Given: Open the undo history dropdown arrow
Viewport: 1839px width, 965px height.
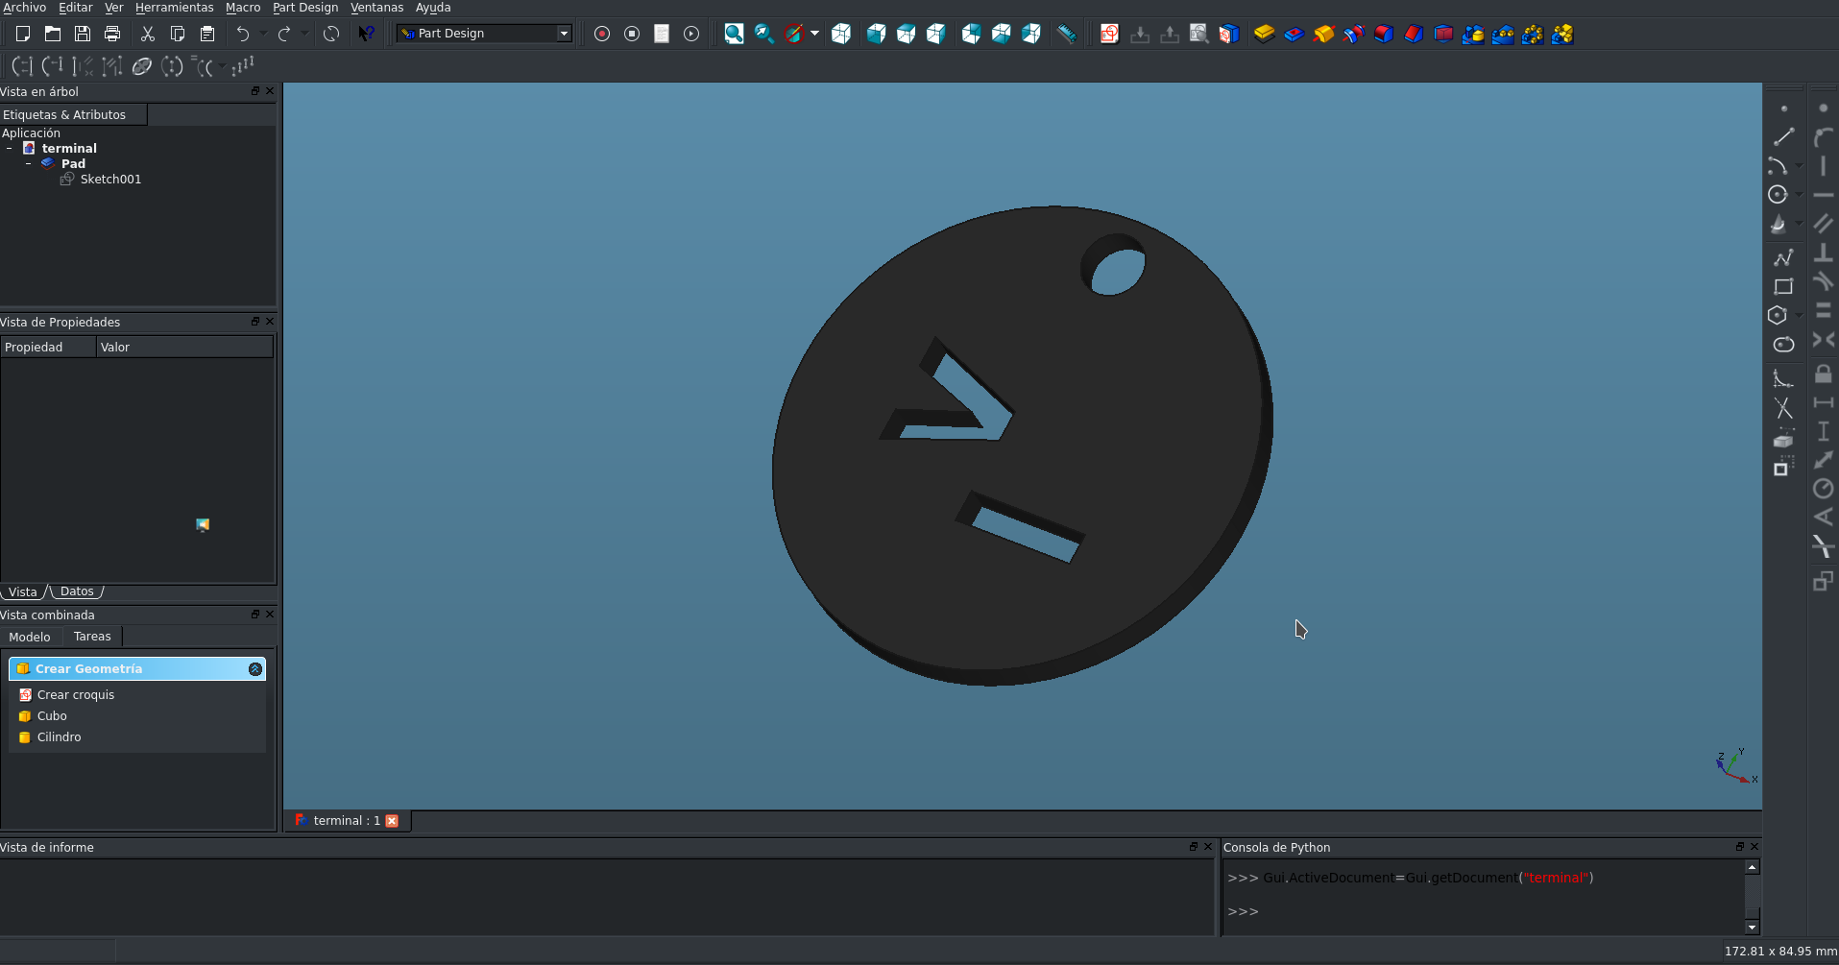Looking at the screenshot, I should pos(264,34).
